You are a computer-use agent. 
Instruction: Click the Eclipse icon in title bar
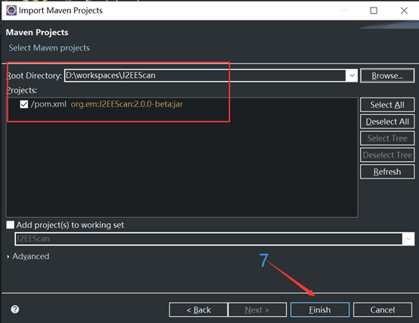[11, 11]
